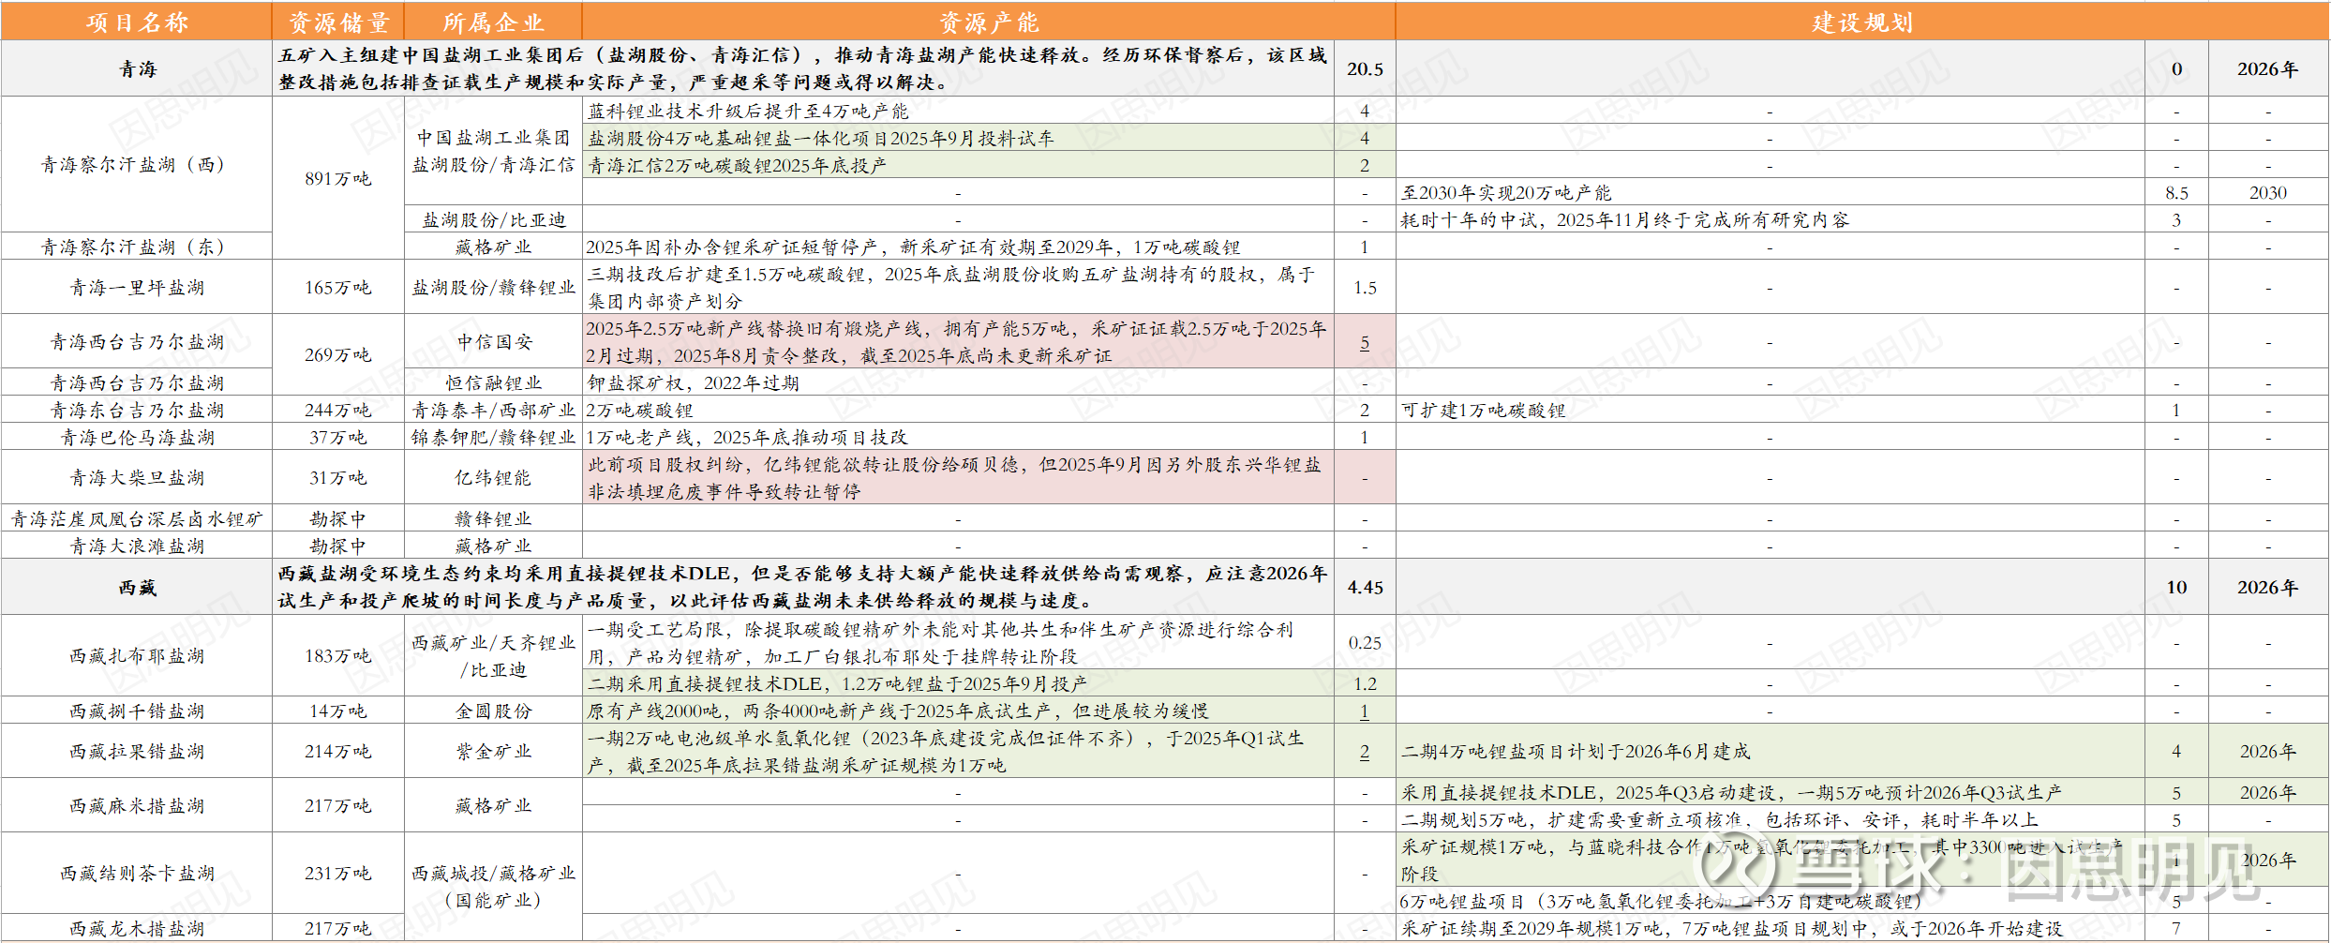
Task: Click the 盐湖股份4万吨基础锂盐一体化项目 capacity cell
Action: pos(958,138)
